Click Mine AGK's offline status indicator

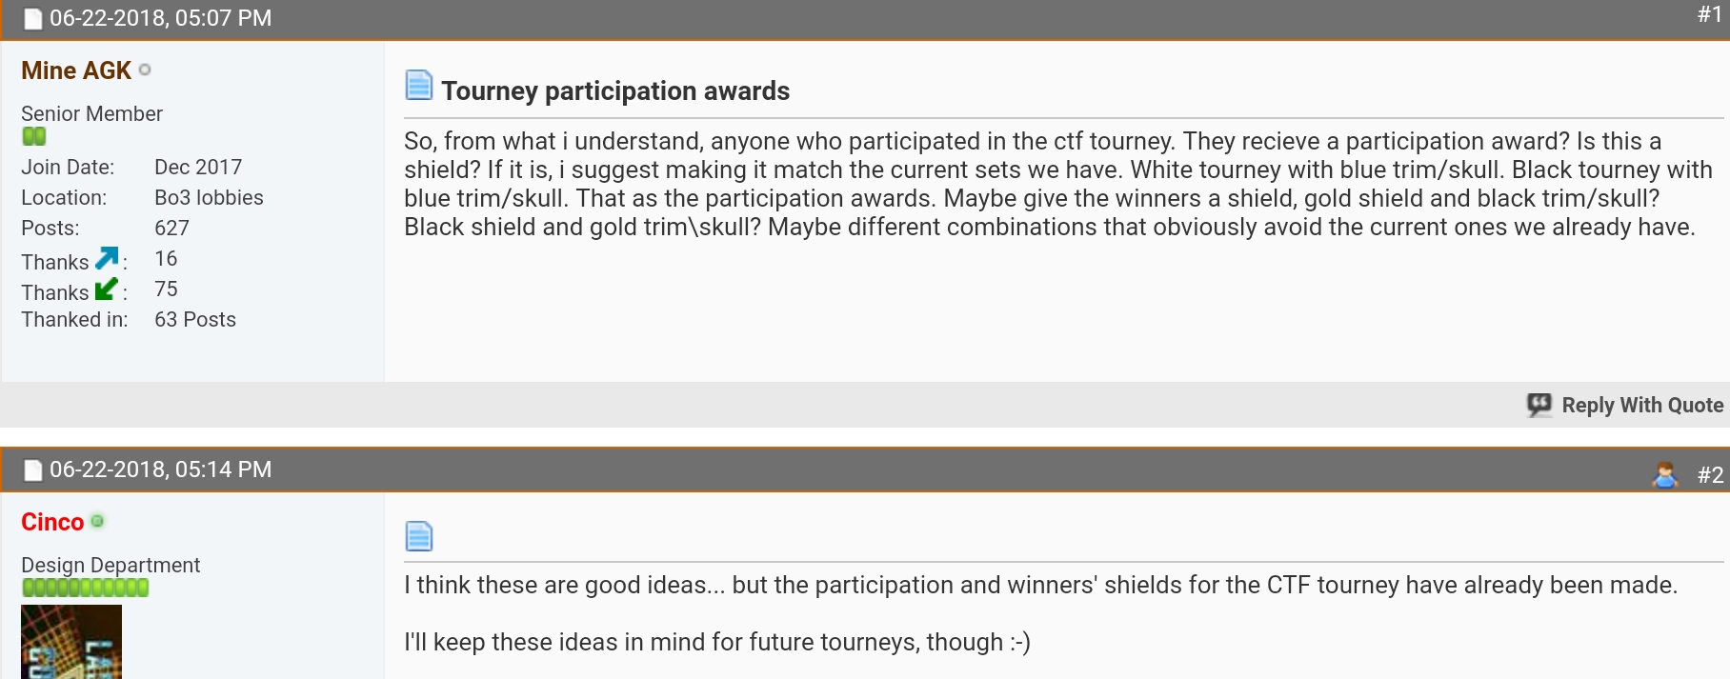[x=145, y=70]
